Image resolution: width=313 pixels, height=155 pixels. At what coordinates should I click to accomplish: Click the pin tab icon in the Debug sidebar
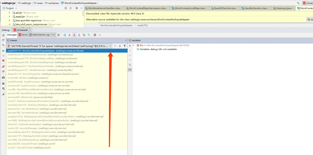click(x=3, y=95)
